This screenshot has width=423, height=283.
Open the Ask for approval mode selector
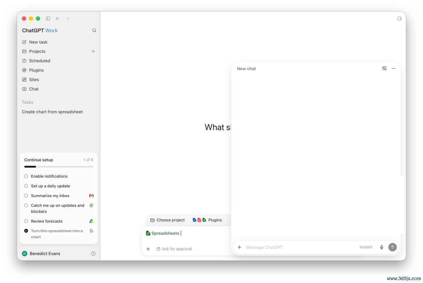tap(174, 249)
